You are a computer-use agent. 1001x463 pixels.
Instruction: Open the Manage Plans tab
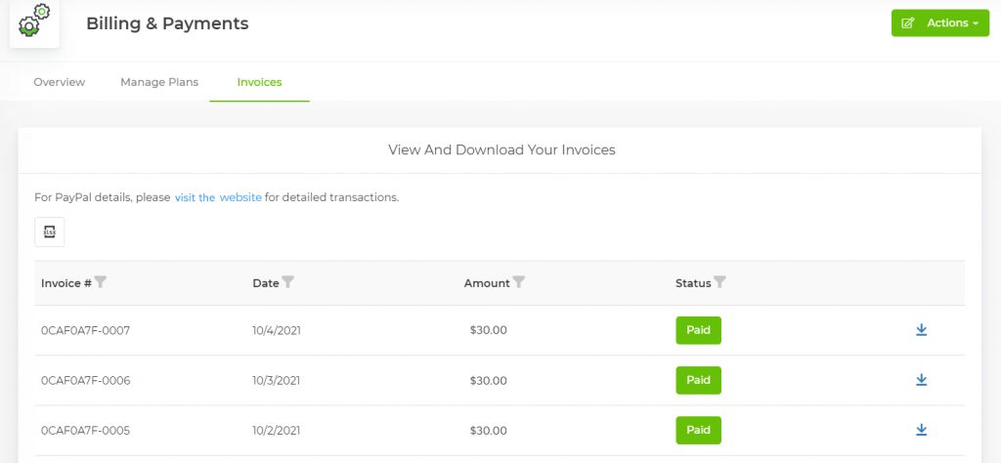159,82
